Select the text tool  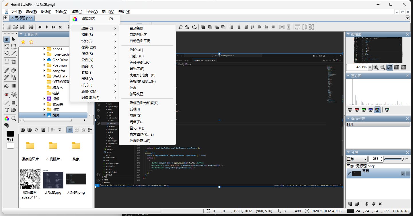tap(7, 110)
